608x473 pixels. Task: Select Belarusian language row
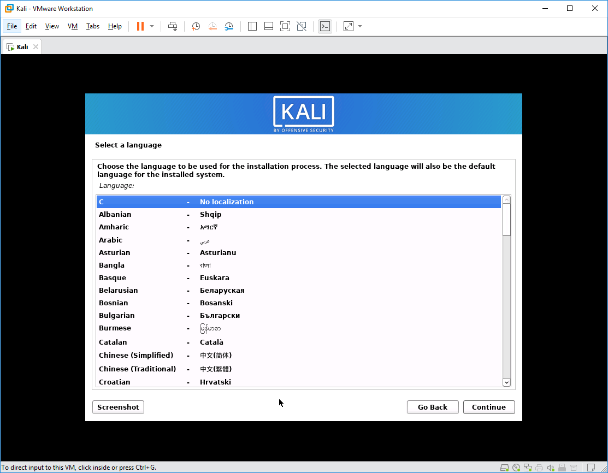coord(299,291)
